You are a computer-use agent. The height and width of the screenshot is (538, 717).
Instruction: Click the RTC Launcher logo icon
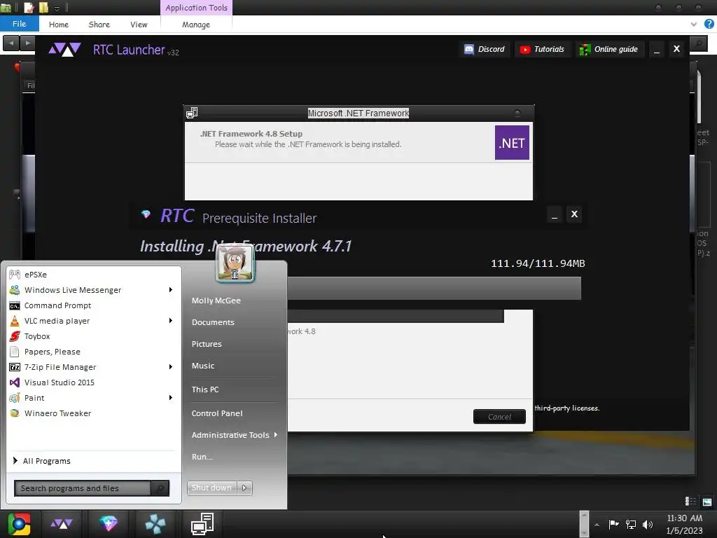point(65,50)
